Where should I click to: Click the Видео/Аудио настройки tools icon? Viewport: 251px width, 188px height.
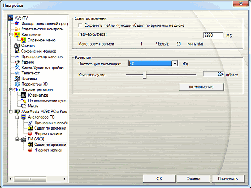click(x=17, y=68)
